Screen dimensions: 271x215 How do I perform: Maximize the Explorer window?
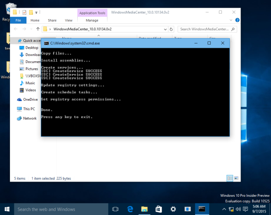(220, 12)
